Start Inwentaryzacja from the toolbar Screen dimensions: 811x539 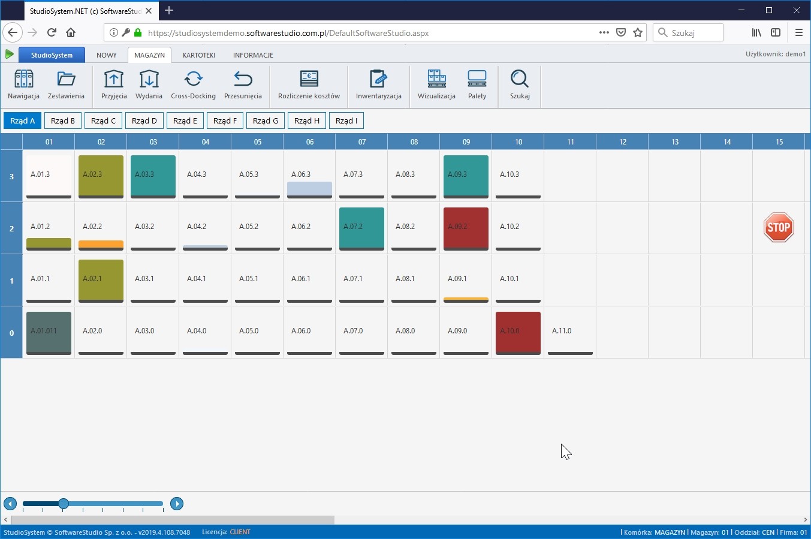378,85
